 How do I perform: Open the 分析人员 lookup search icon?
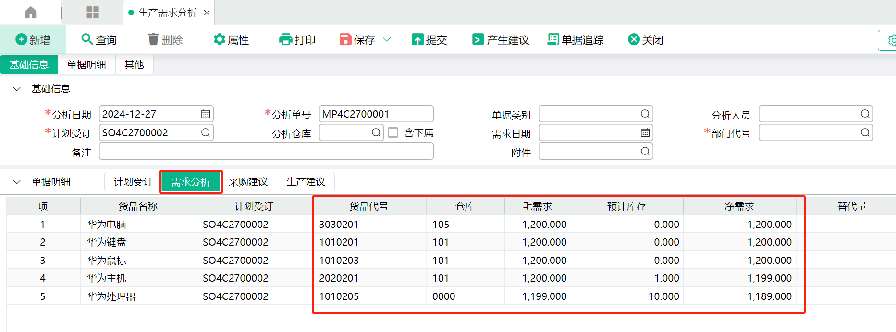point(865,114)
